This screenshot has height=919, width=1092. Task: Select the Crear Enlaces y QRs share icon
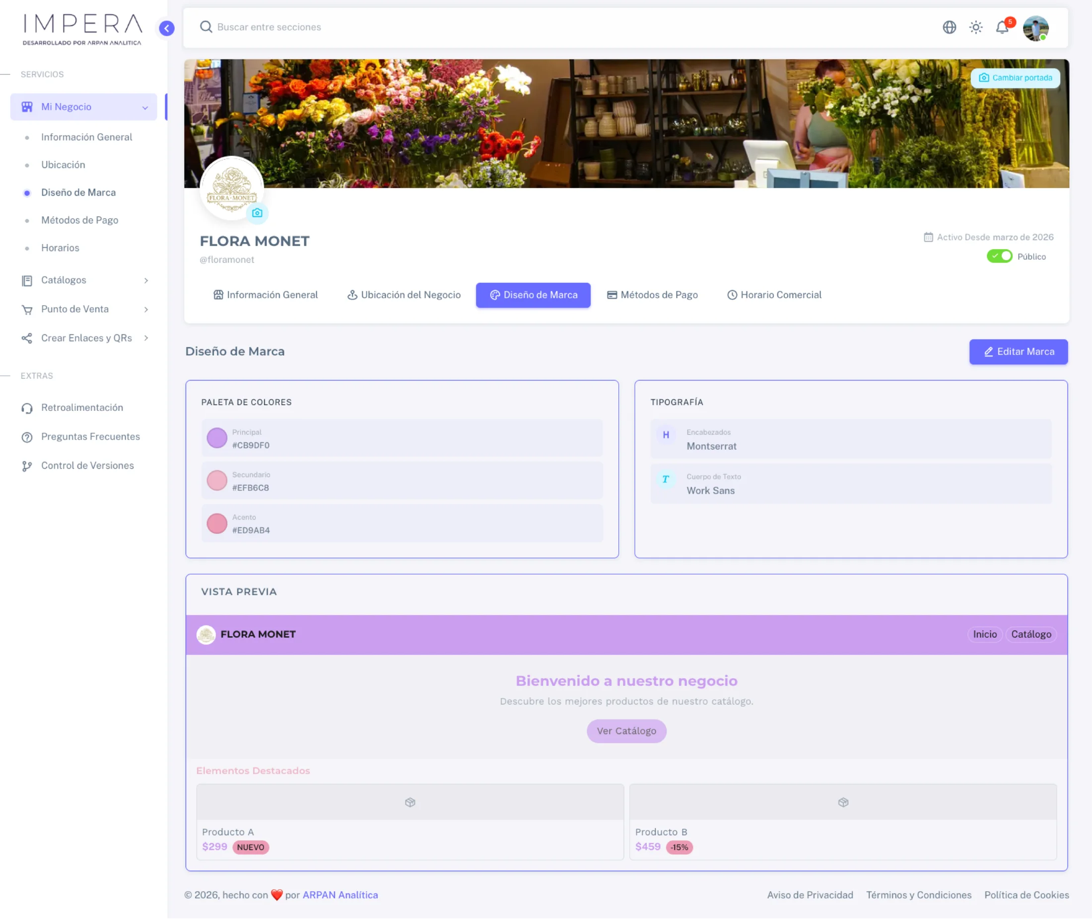[x=27, y=338]
